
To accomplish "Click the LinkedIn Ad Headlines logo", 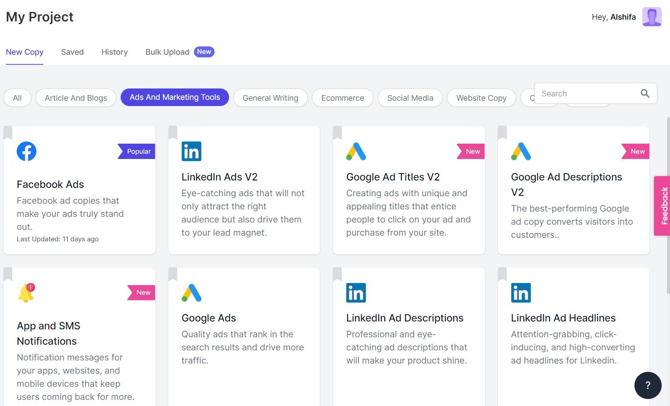I will click(521, 293).
